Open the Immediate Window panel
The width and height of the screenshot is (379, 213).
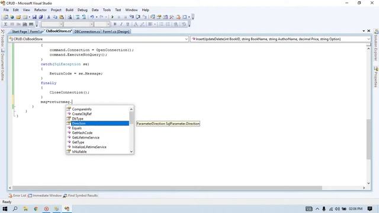[45, 195]
